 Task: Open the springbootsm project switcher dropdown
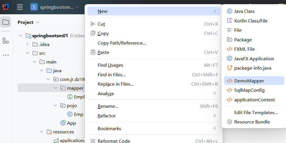tap(54, 7)
